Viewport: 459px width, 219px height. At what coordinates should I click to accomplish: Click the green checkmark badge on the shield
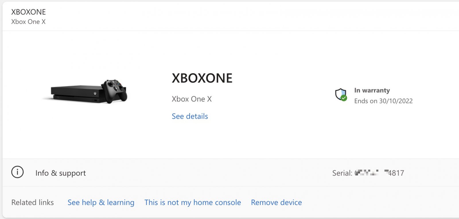point(344,98)
